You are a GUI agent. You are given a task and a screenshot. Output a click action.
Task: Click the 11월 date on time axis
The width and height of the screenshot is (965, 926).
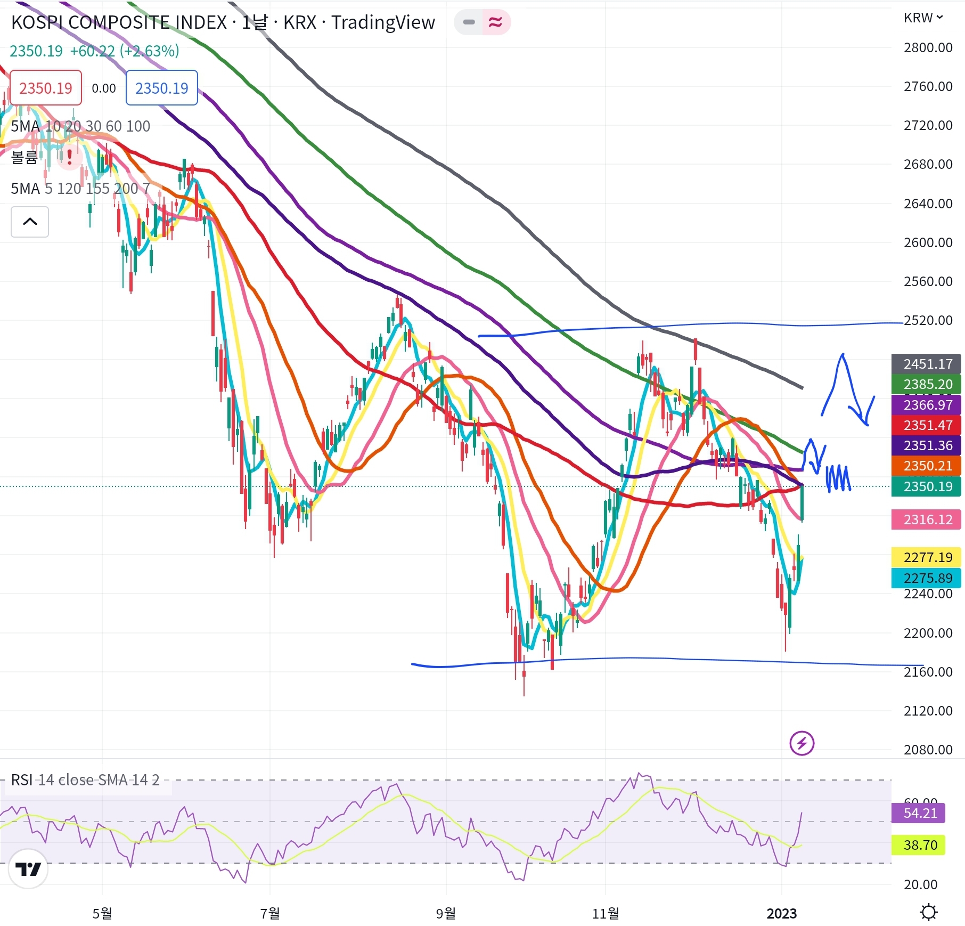[606, 913]
